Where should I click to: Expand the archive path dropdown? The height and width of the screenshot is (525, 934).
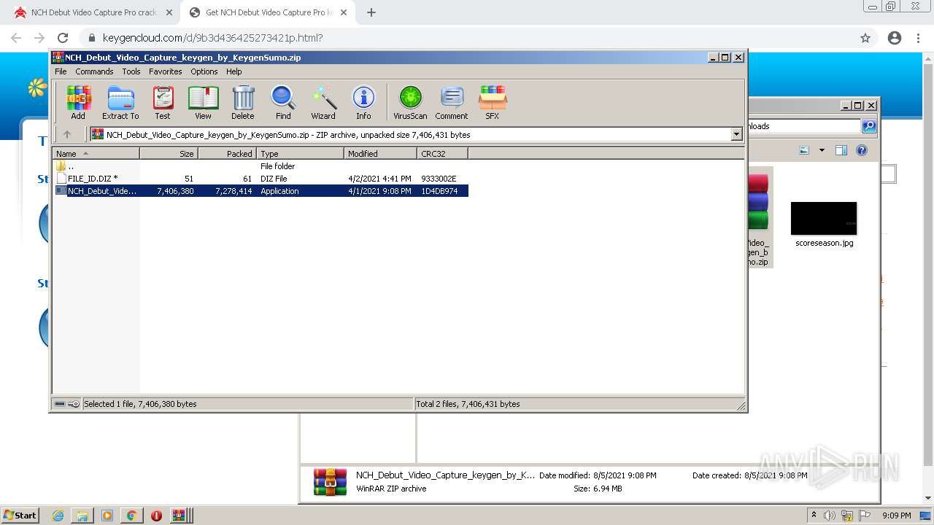736,134
